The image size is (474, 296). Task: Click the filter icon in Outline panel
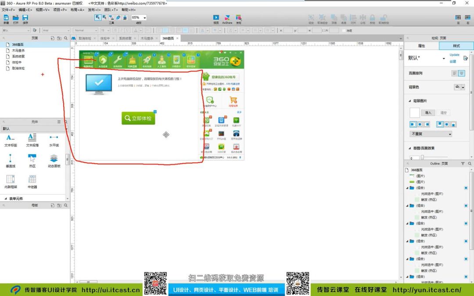click(463, 164)
